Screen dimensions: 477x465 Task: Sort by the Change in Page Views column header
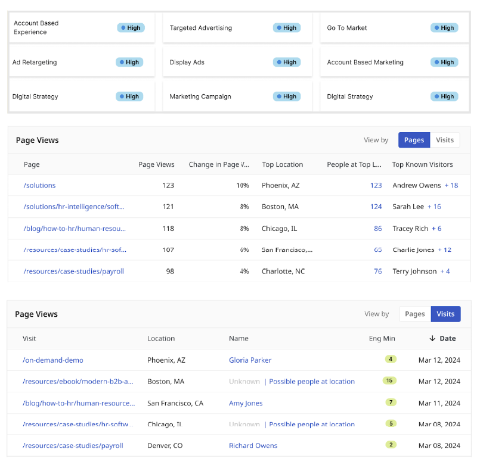click(219, 165)
